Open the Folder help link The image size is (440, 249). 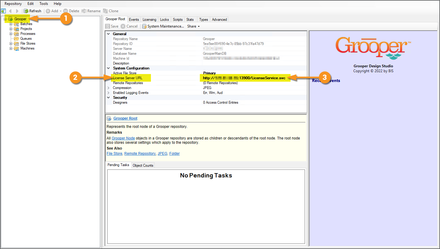point(174,154)
